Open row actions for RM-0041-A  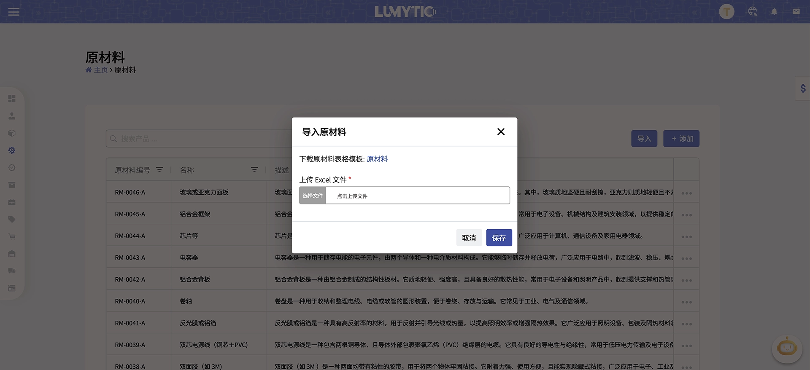(x=686, y=324)
